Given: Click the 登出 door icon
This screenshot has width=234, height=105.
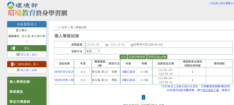Looking at the screenshot, I should (13, 48).
